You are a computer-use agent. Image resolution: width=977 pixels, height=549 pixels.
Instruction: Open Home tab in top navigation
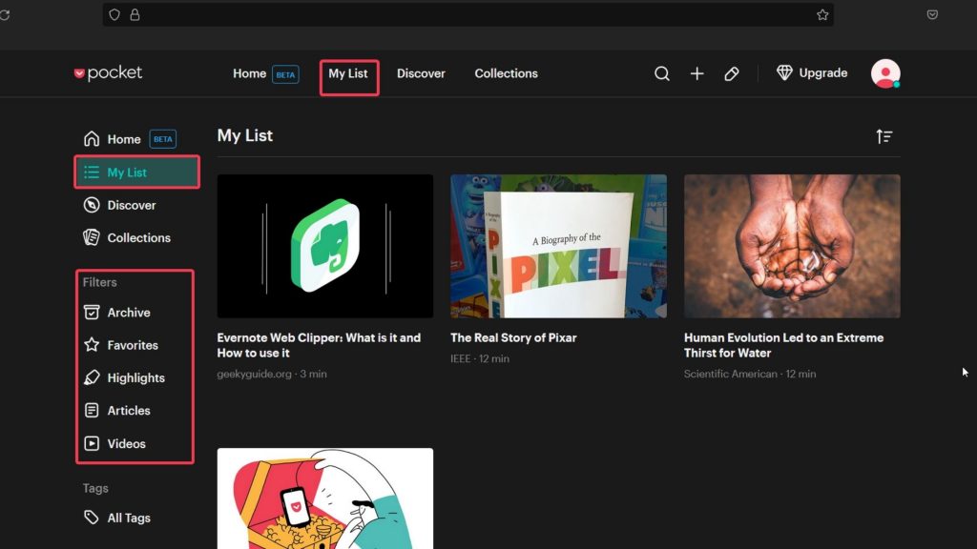pyautogui.click(x=249, y=73)
